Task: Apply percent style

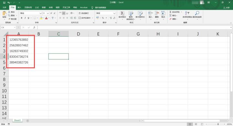Action: click(x=103, y=18)
